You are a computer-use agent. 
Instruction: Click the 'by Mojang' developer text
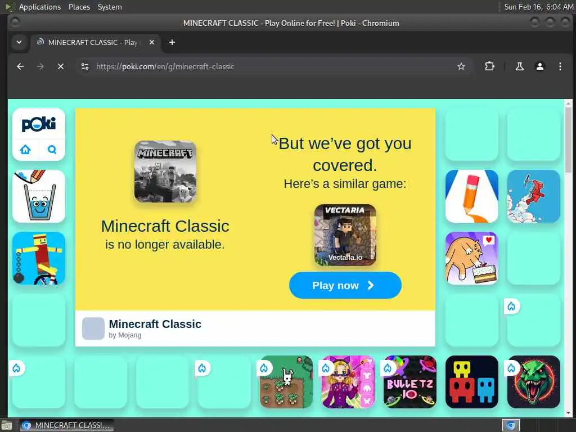click(x=125, y=335)
